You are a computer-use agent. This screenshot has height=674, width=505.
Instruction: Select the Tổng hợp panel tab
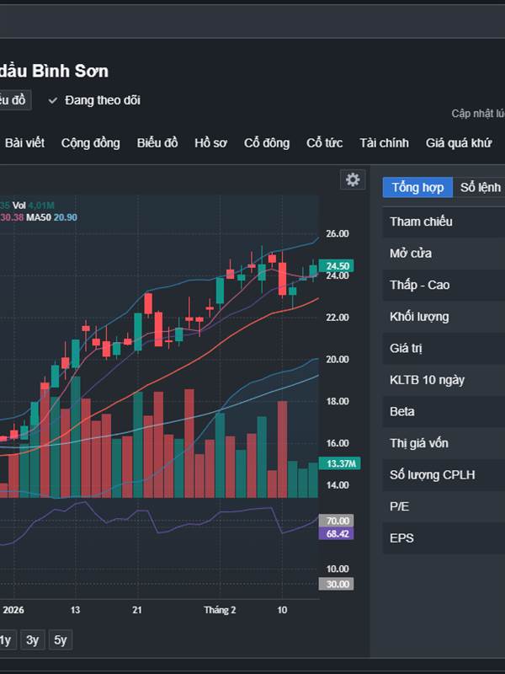click(417, 187)
